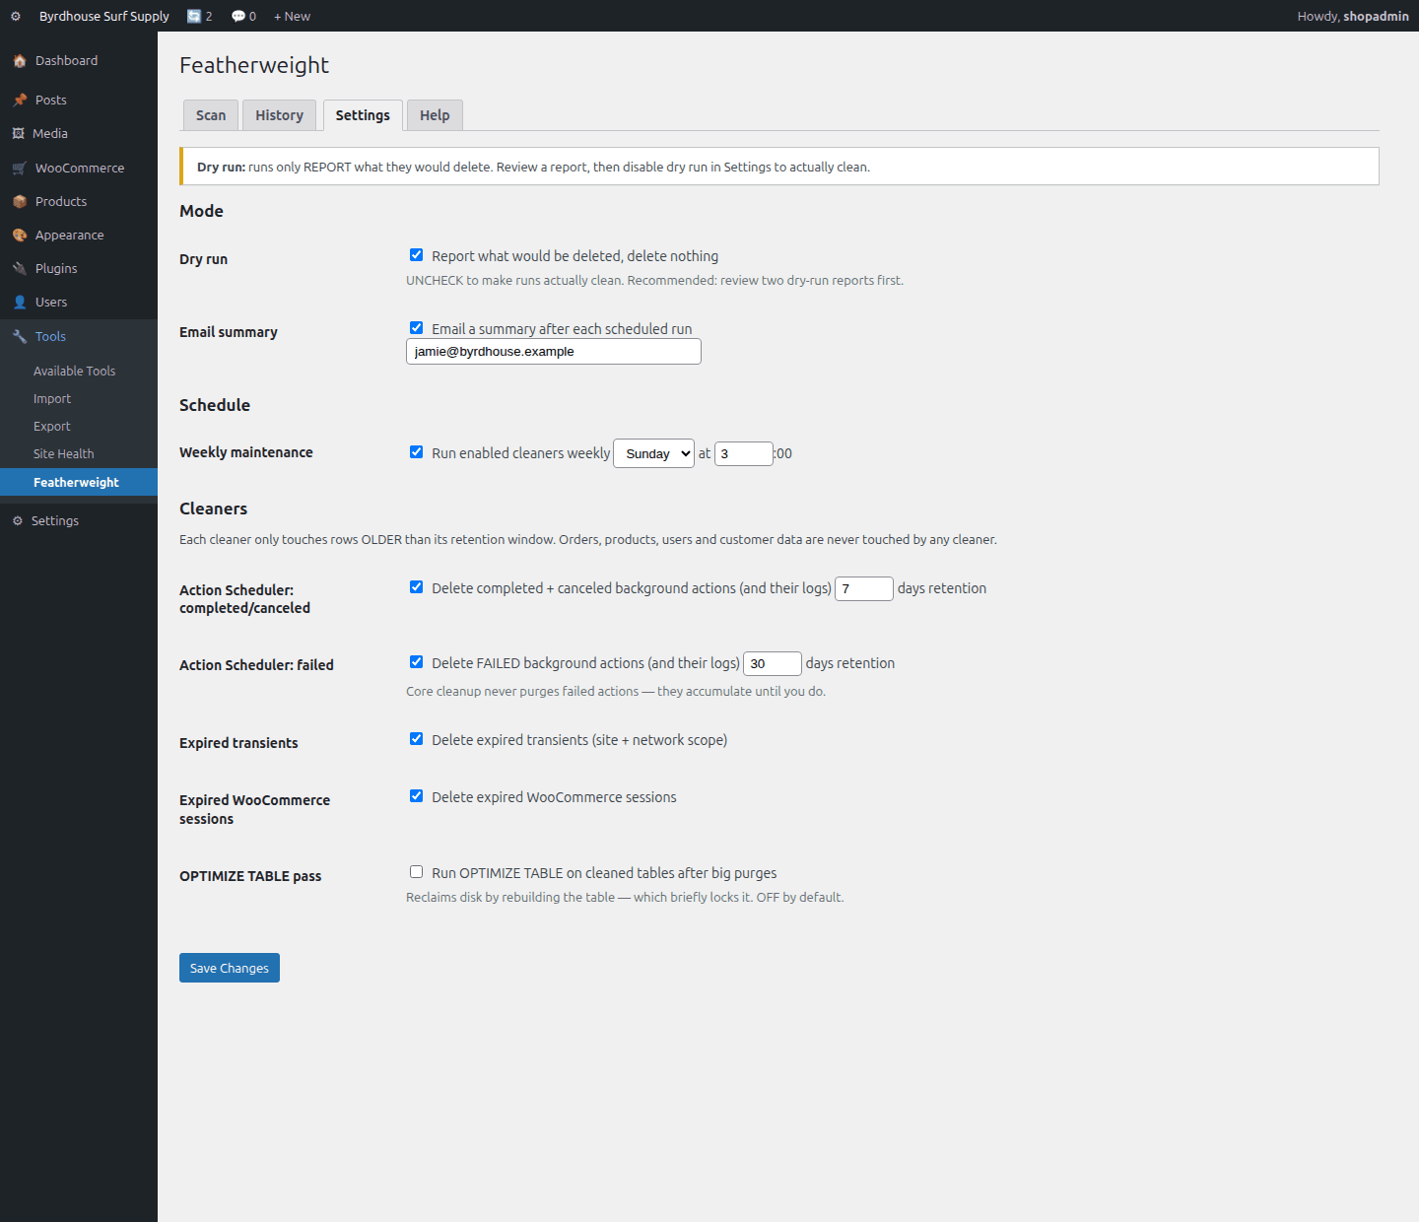The width and height of the screenshot is (1419, 1222).
Task: Open the Media menu item
Action: click(79, 134)
